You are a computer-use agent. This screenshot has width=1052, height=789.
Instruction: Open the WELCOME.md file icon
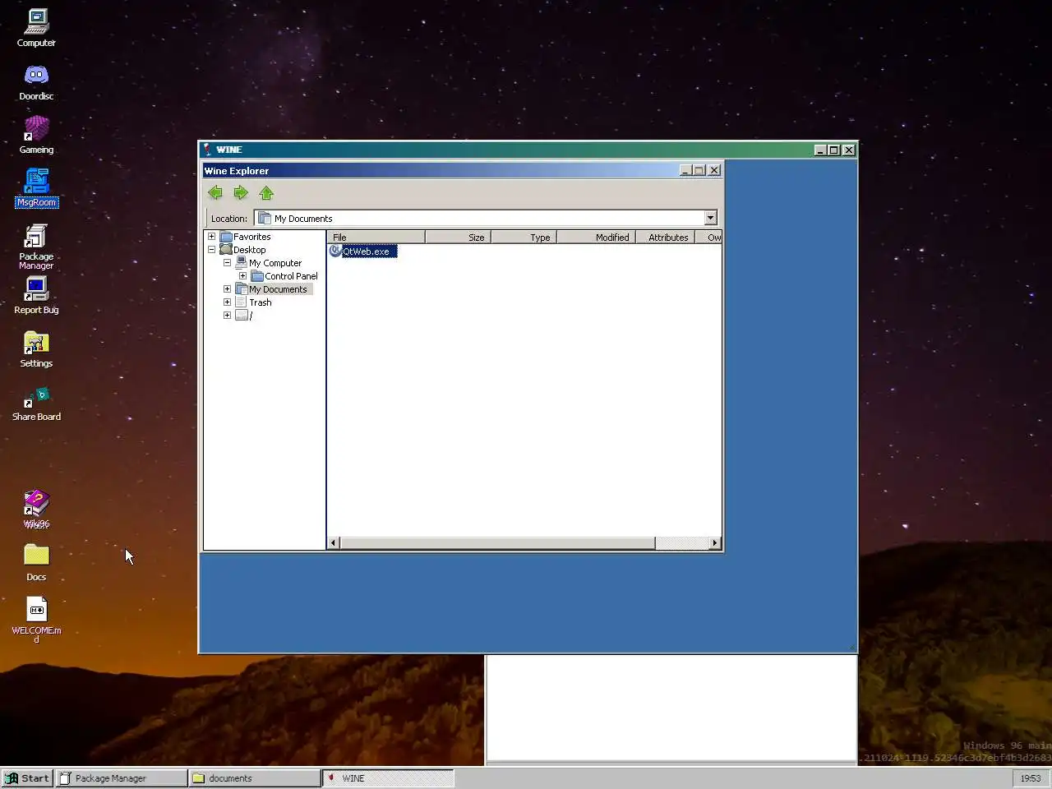pos(36,619)
